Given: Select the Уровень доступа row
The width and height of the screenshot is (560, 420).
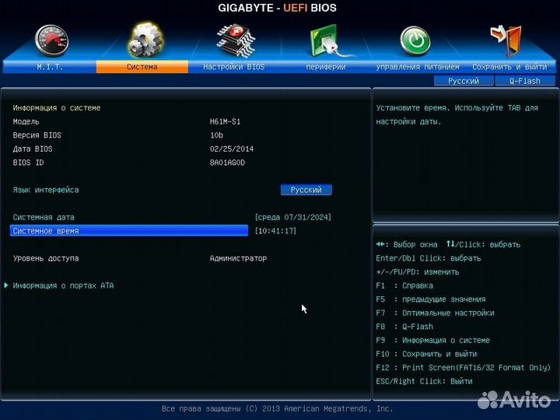Looking at the screenshot, I should (x=46, y=258).
